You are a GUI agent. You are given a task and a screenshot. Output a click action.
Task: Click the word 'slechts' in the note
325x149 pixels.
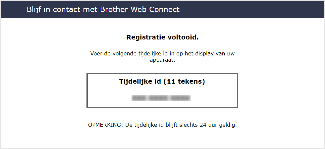(189, 125)
